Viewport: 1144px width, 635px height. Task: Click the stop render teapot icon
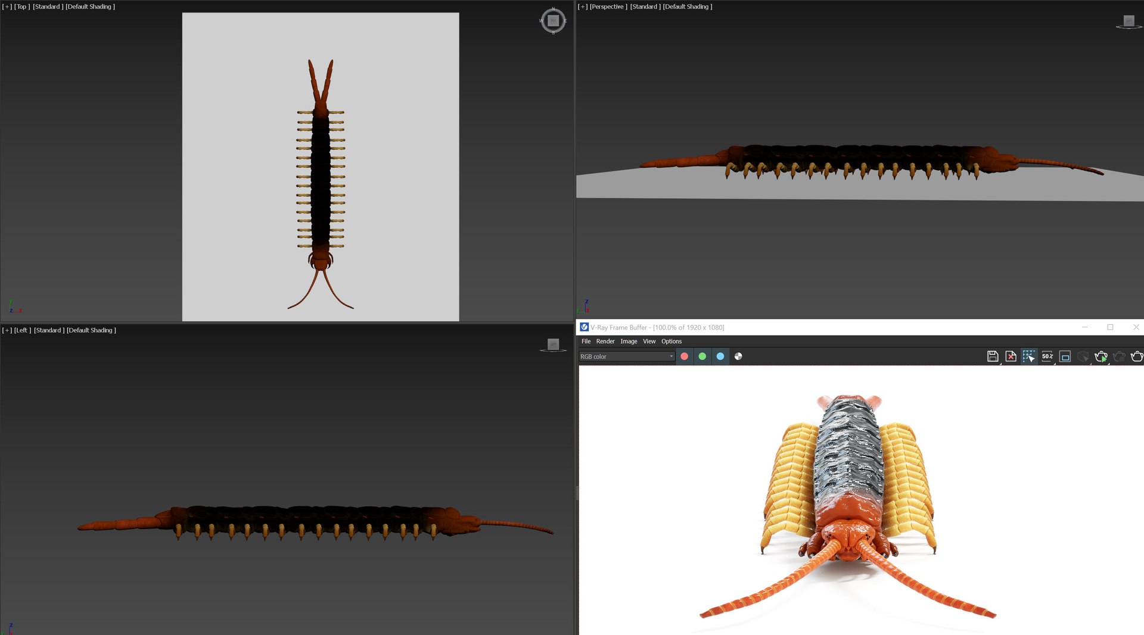click(x=1119, y=356)
